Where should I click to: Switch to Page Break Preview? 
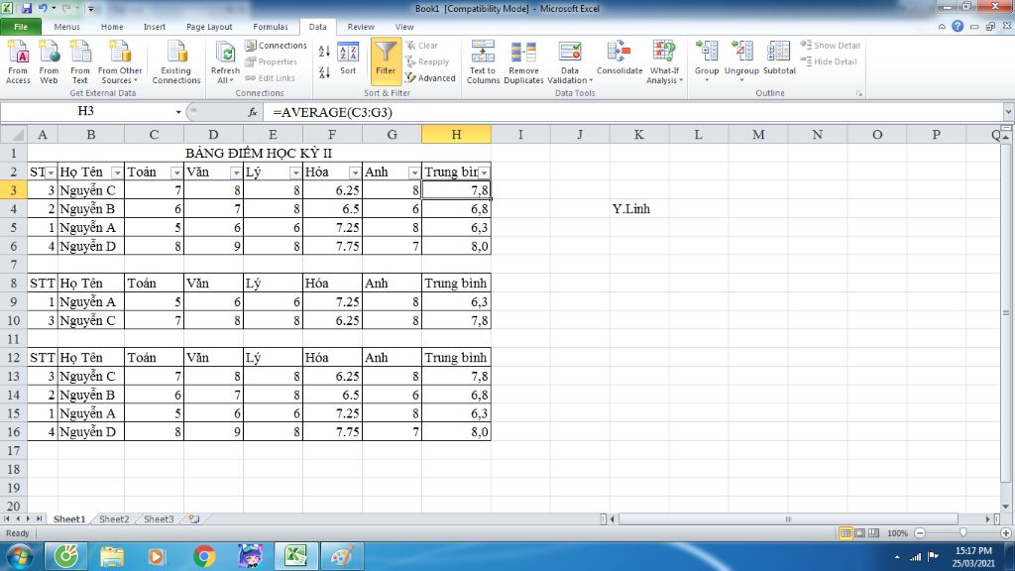874,532
